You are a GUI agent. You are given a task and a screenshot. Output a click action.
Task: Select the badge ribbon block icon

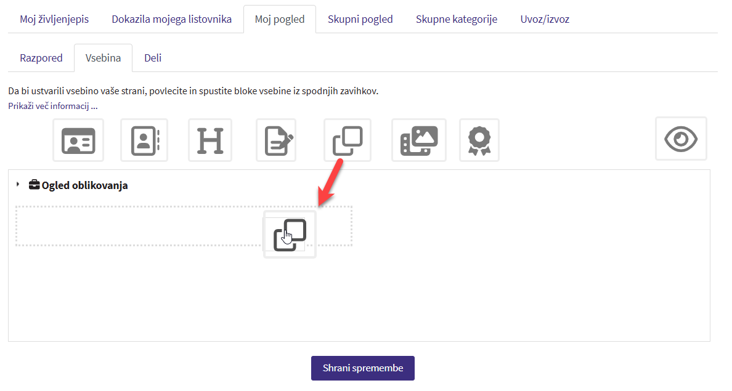click(479, 140)
